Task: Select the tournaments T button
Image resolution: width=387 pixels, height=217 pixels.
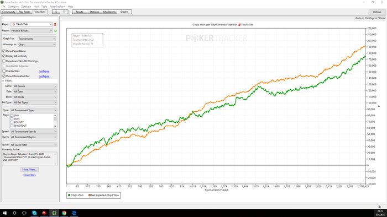Action: tap(64, 12)
